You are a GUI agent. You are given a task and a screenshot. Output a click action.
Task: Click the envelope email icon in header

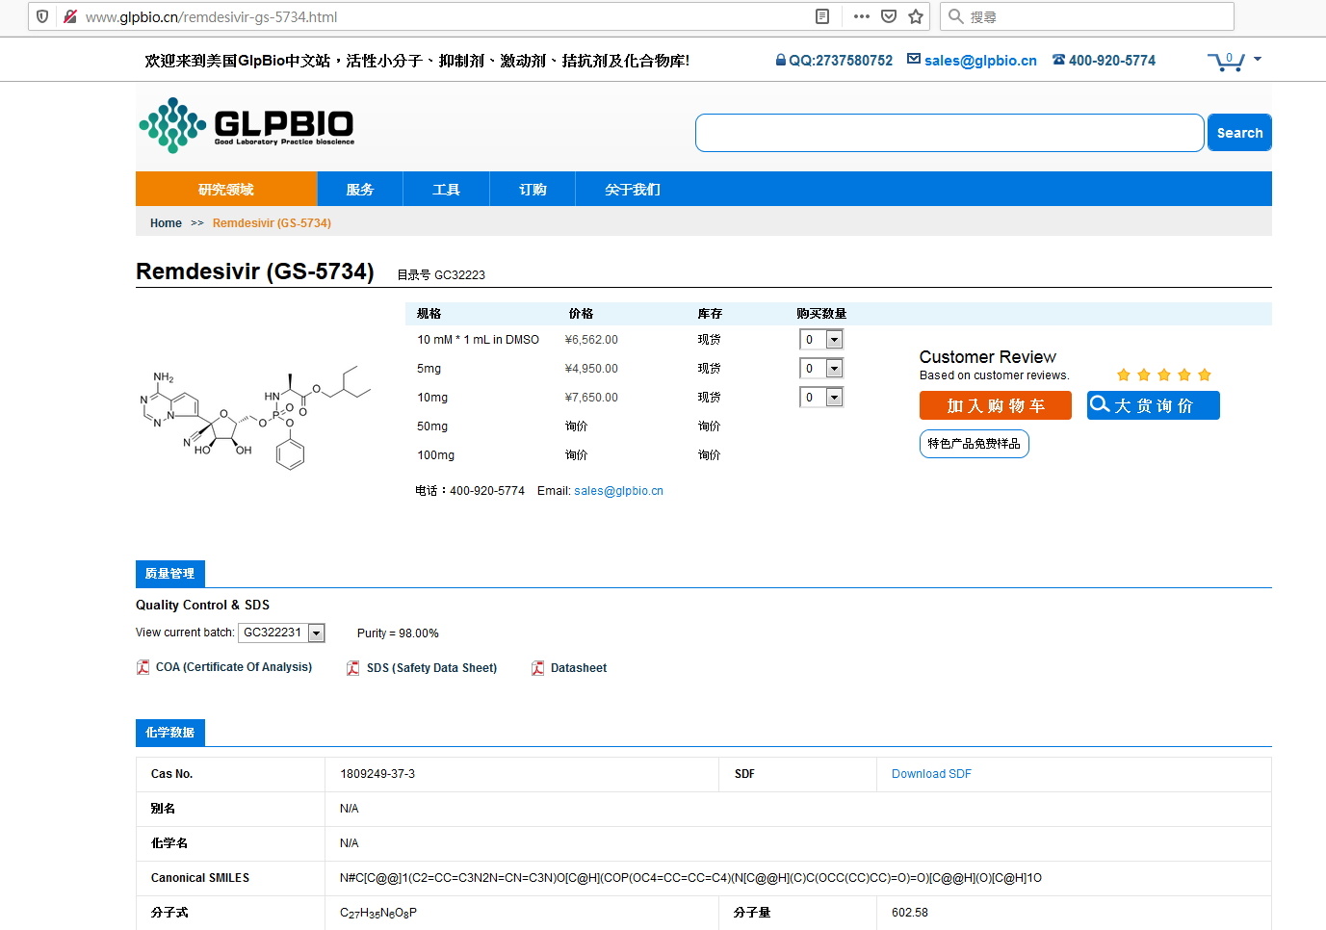(914, 60)
